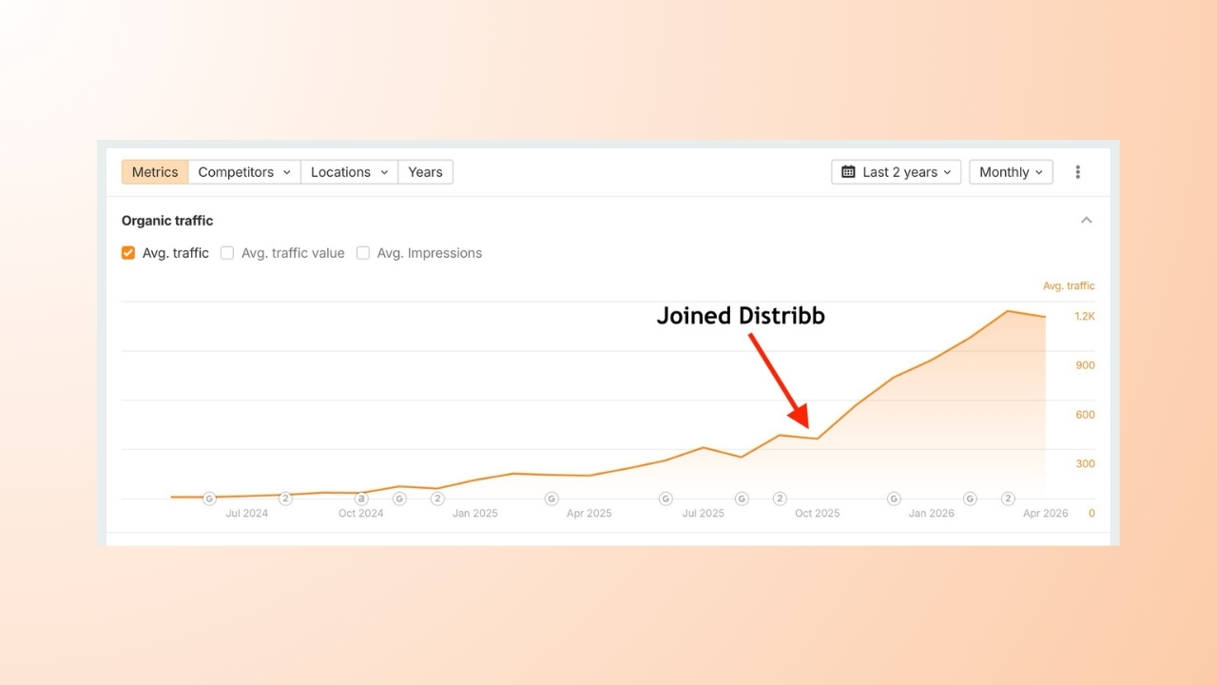
Task: Open the Competitors dropdown
Action: tap(244, 172)
